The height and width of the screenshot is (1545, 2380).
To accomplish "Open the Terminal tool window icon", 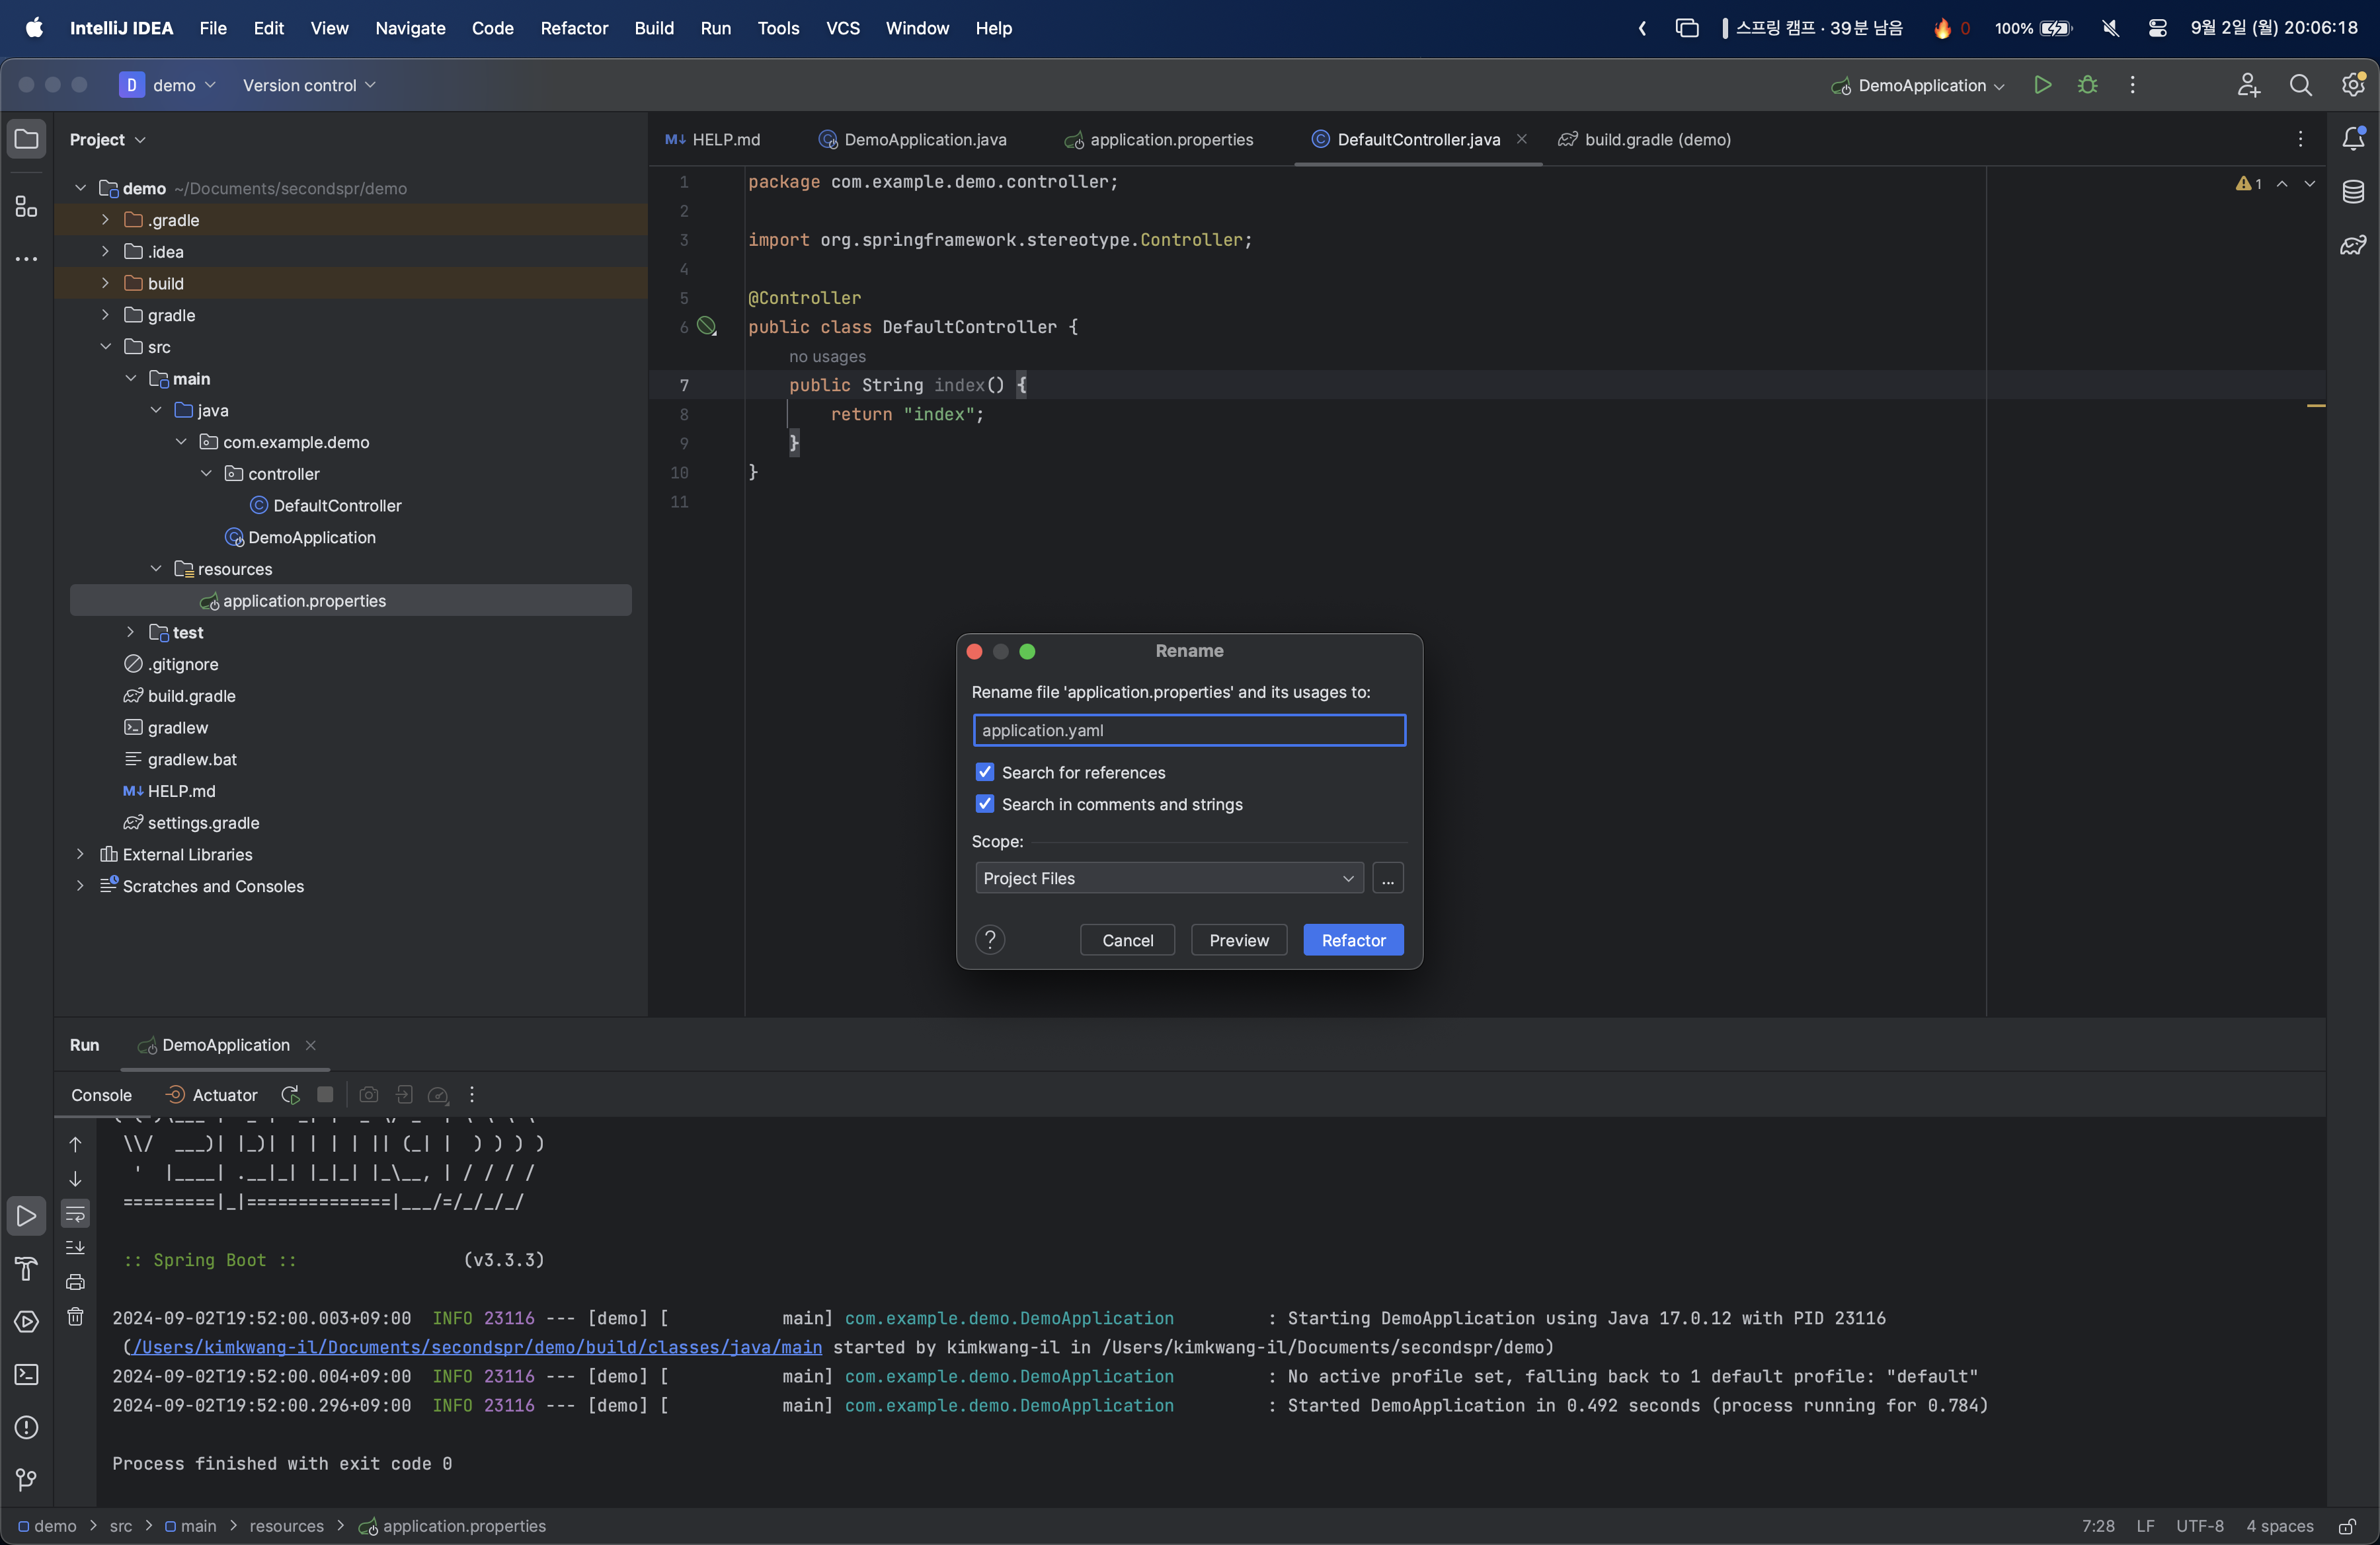I will point(27,1374).
